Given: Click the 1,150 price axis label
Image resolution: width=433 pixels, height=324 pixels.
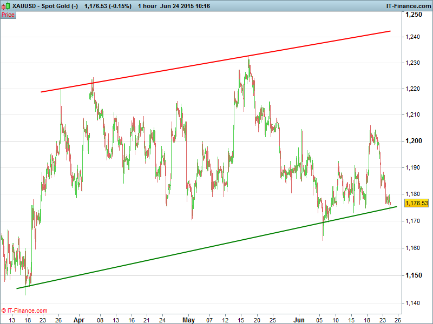Looking at the screenshot, I should 414,275.
